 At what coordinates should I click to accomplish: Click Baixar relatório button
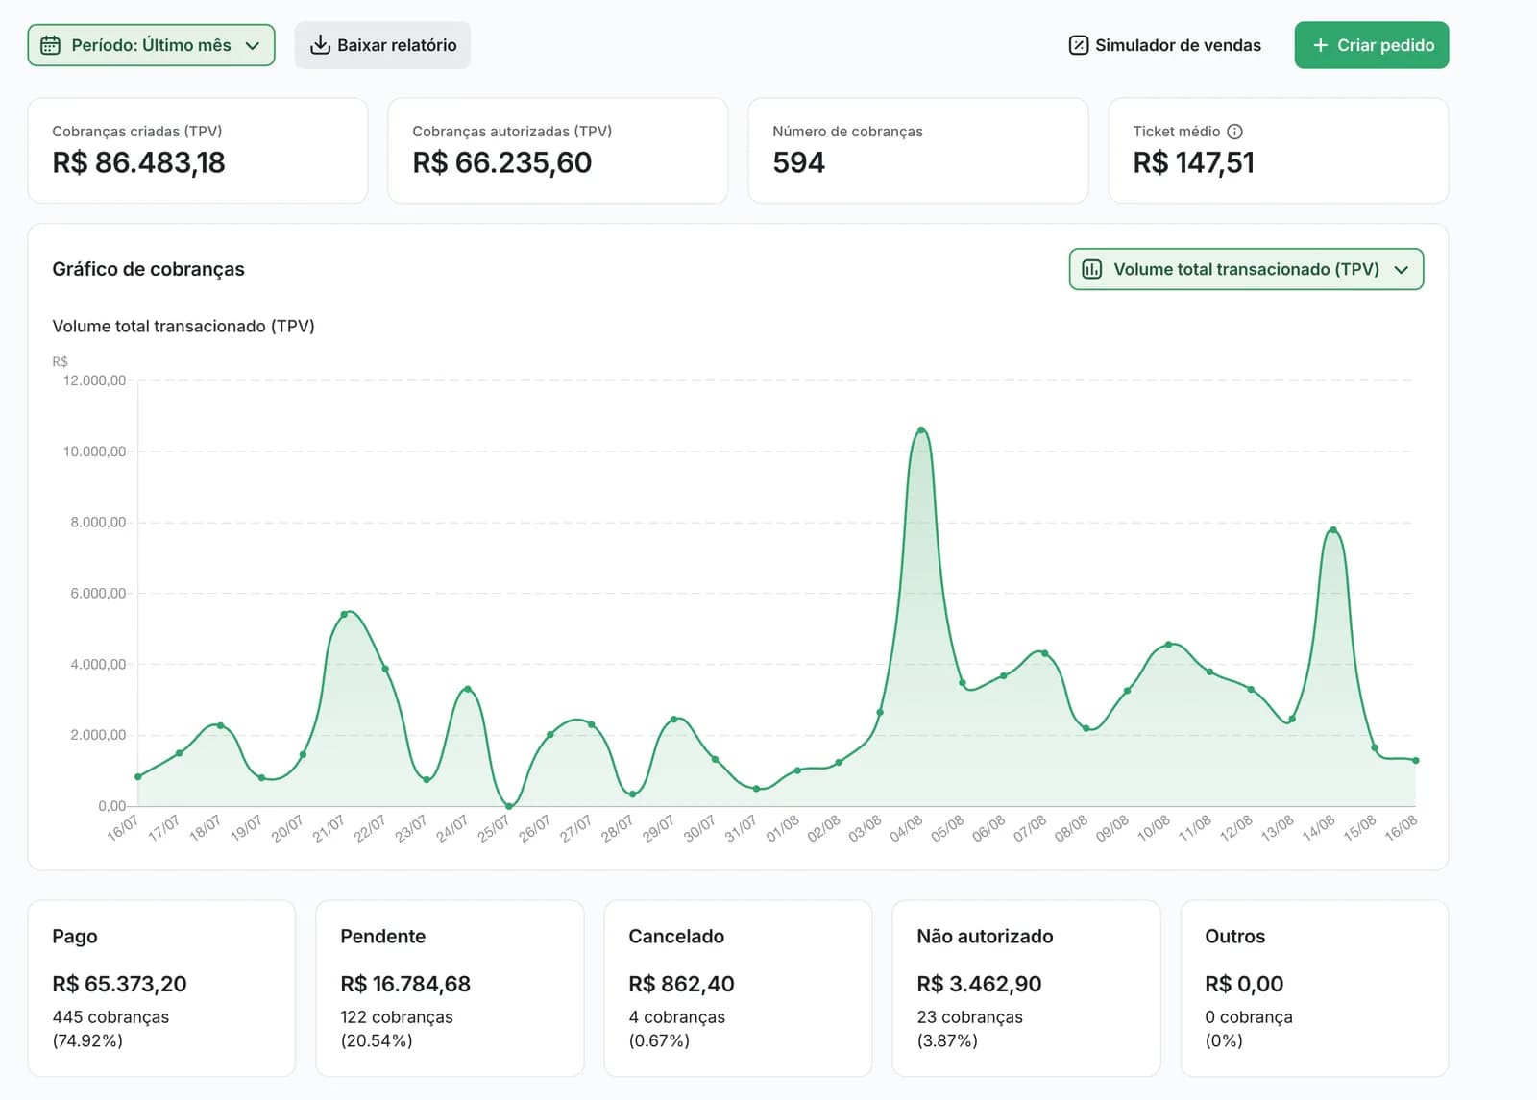(382, 45)
